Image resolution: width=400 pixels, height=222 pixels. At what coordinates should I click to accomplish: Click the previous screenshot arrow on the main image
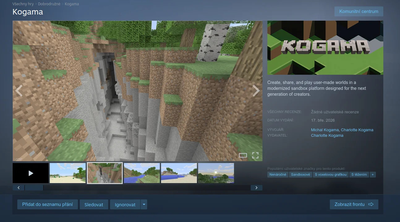pos(19,91)
